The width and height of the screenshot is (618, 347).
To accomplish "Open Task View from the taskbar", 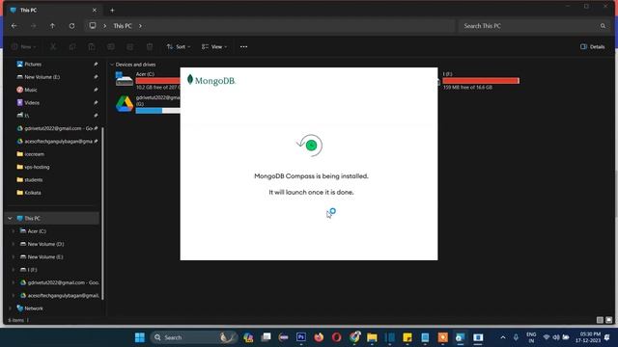I will (267, 337).
